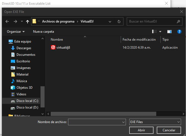Open Material folder in sidebar
Image resolution: width=186 pixels, height=136 pixels.
pyautogui.click(x=22, y=74)
